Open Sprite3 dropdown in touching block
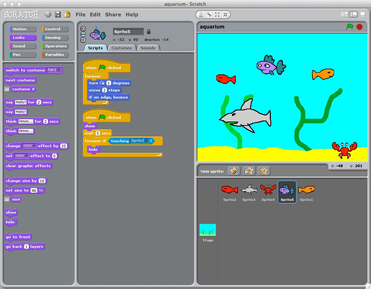 tap(139, 141)
